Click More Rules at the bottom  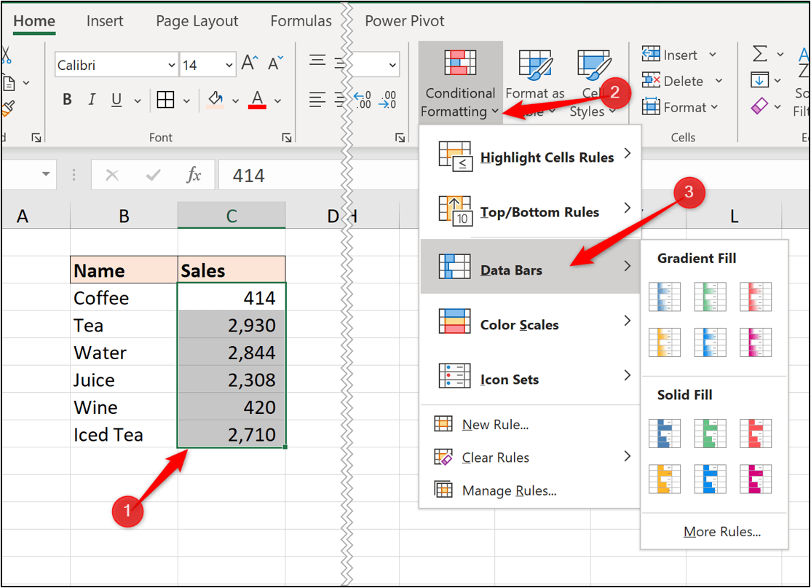721,532
